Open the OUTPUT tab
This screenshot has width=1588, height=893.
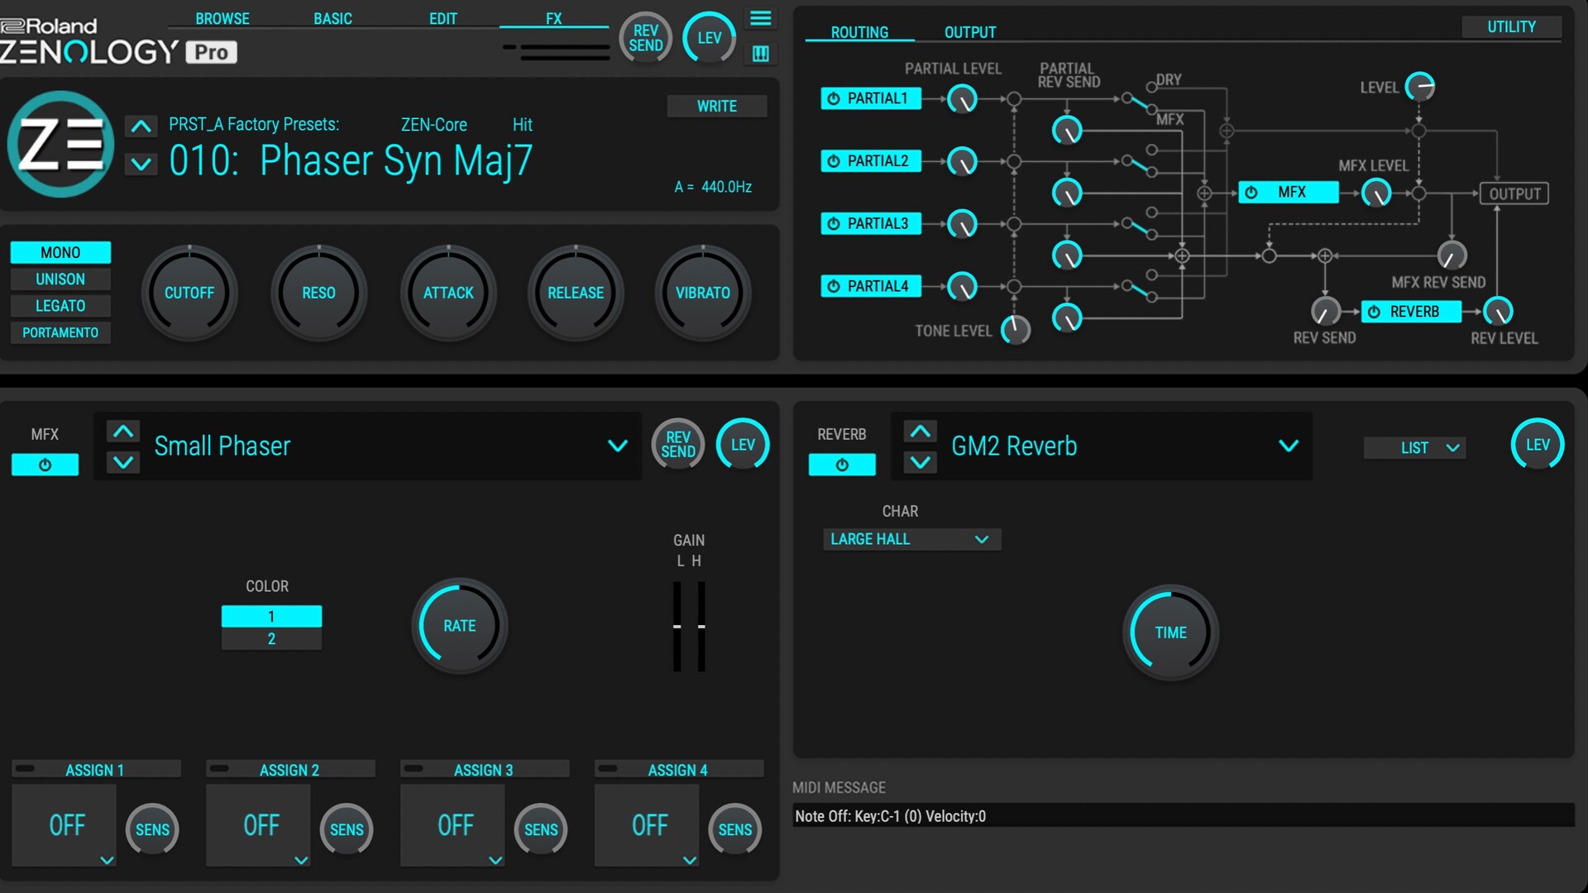(970, 32)
